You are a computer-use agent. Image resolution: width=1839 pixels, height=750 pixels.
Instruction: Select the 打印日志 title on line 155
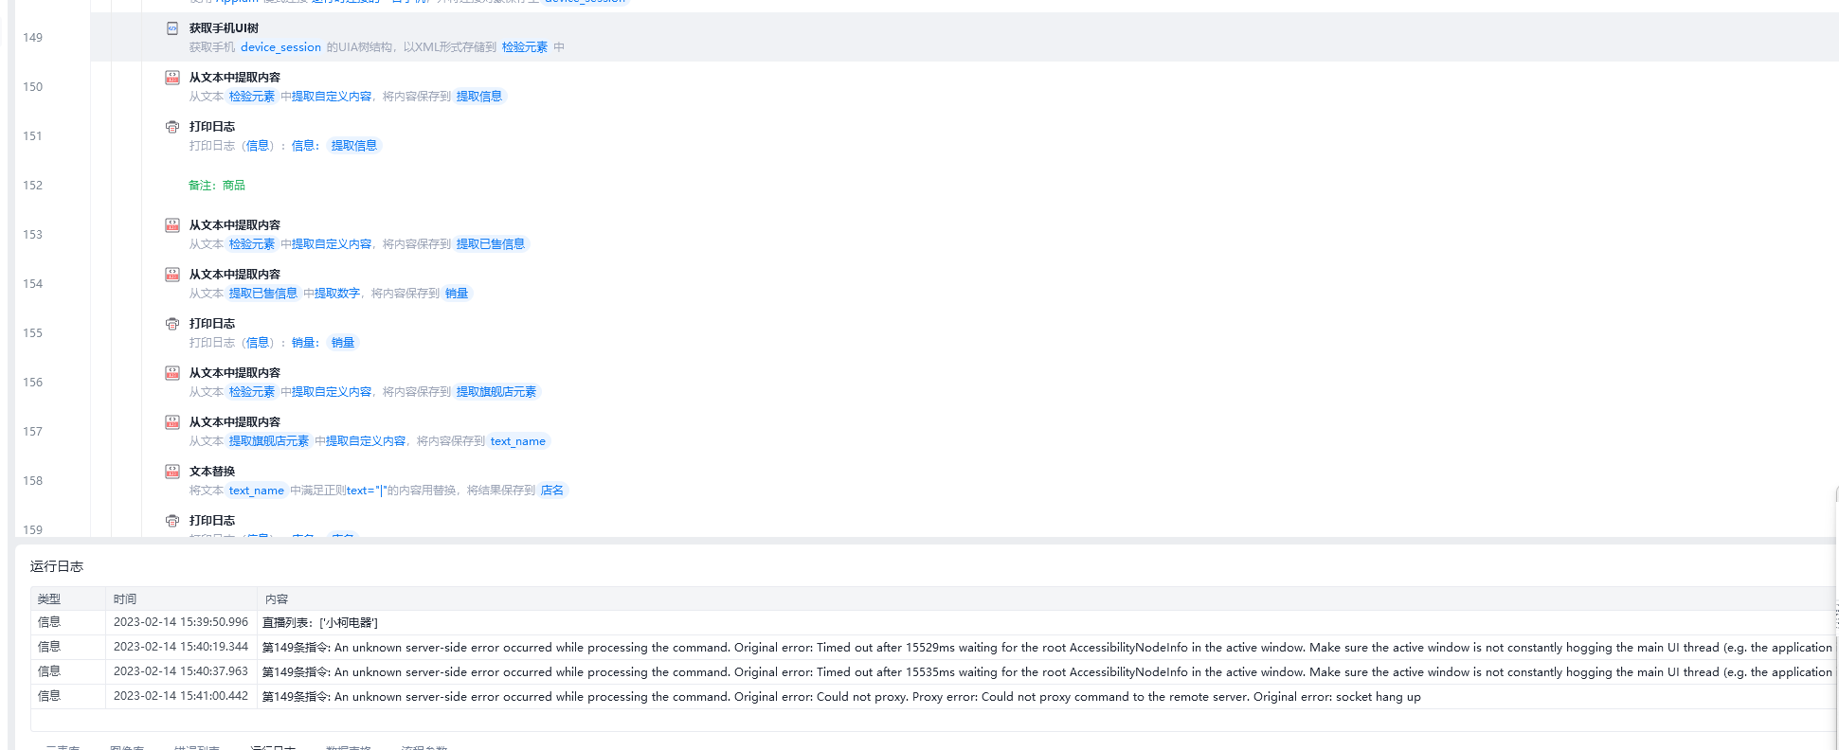click(212, 324)
